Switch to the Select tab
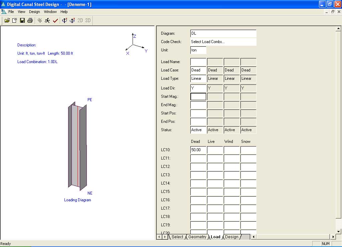 tap(177, 237)
